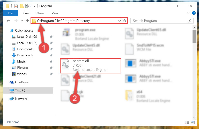Open the View ribbon tab
This screenshot has width=199, height=129.
pyautogui.click(x=55, y=13)
